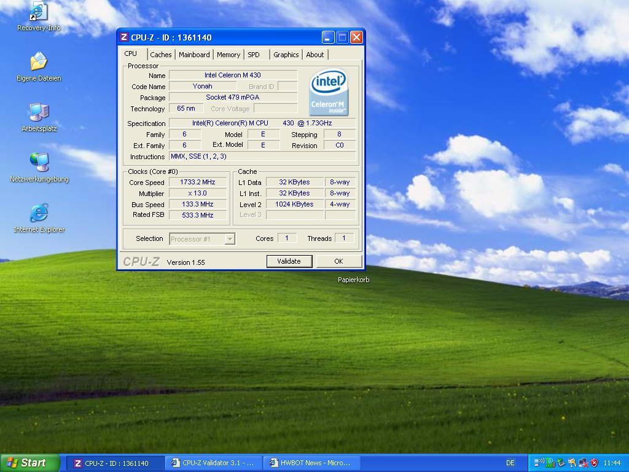Viewport: 629px width, 472px height.
Task: Click the taskbar clock showing 11:44
Action: [612, 463]
